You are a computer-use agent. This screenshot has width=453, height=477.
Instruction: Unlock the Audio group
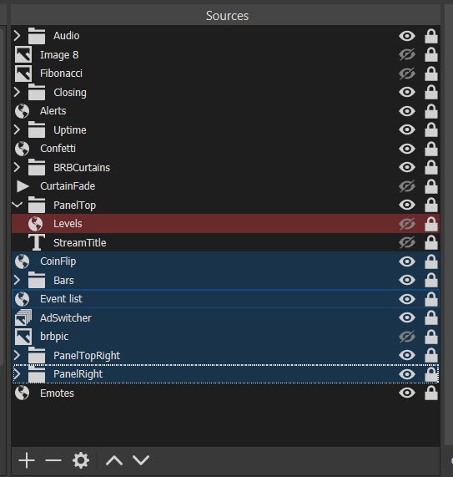coord(431,36)
